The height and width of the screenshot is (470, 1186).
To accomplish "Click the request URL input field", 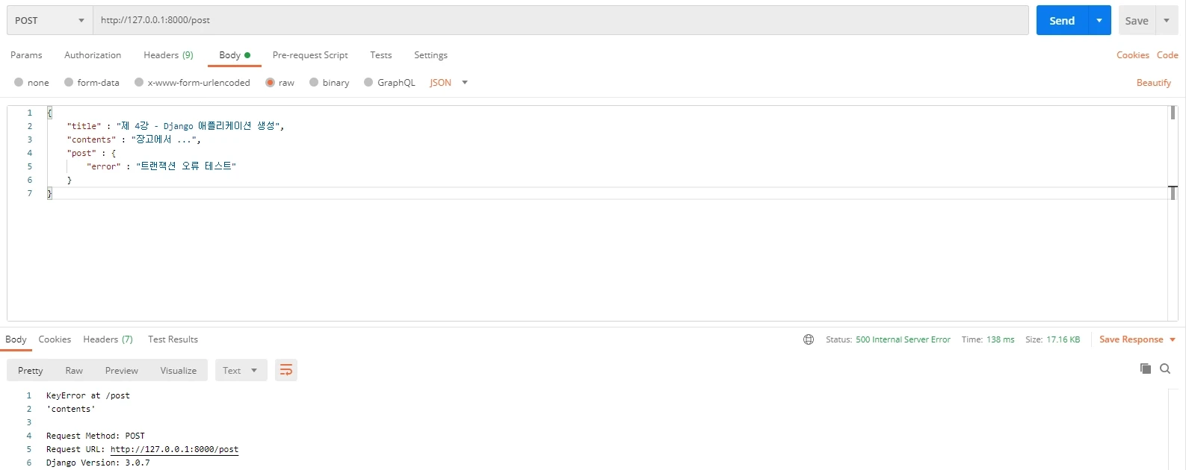I will tap(560, 20).
